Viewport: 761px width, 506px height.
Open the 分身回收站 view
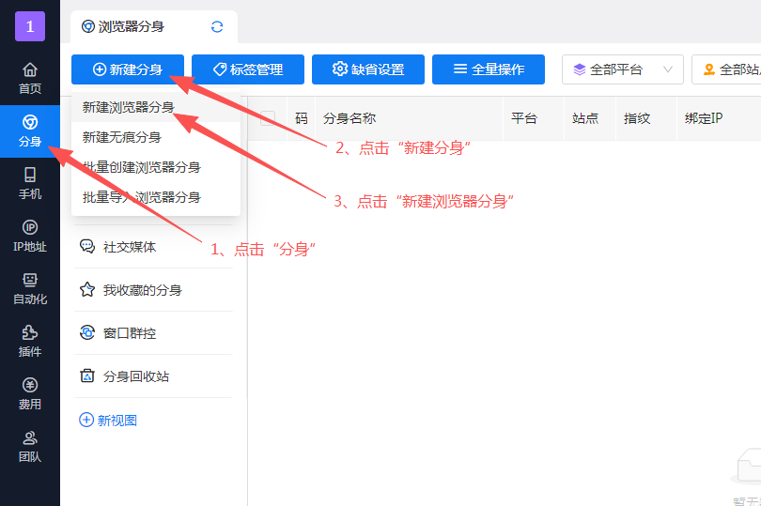(x=154, y=376)
